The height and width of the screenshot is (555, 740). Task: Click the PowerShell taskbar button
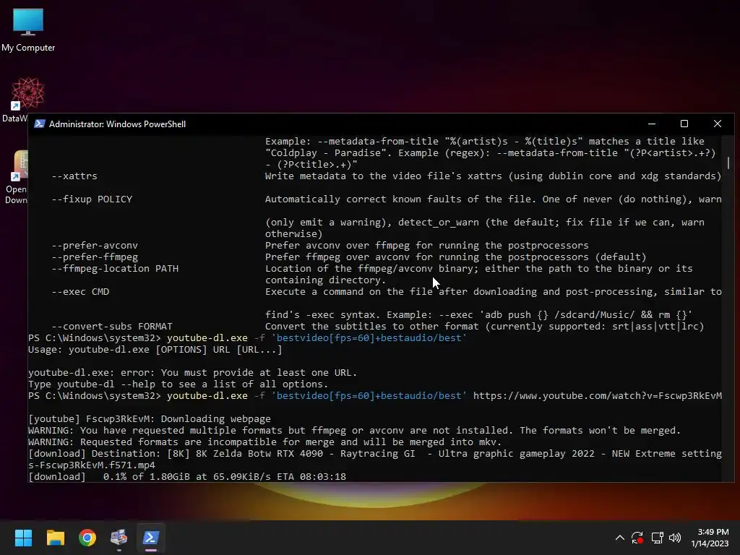[151, 538]
